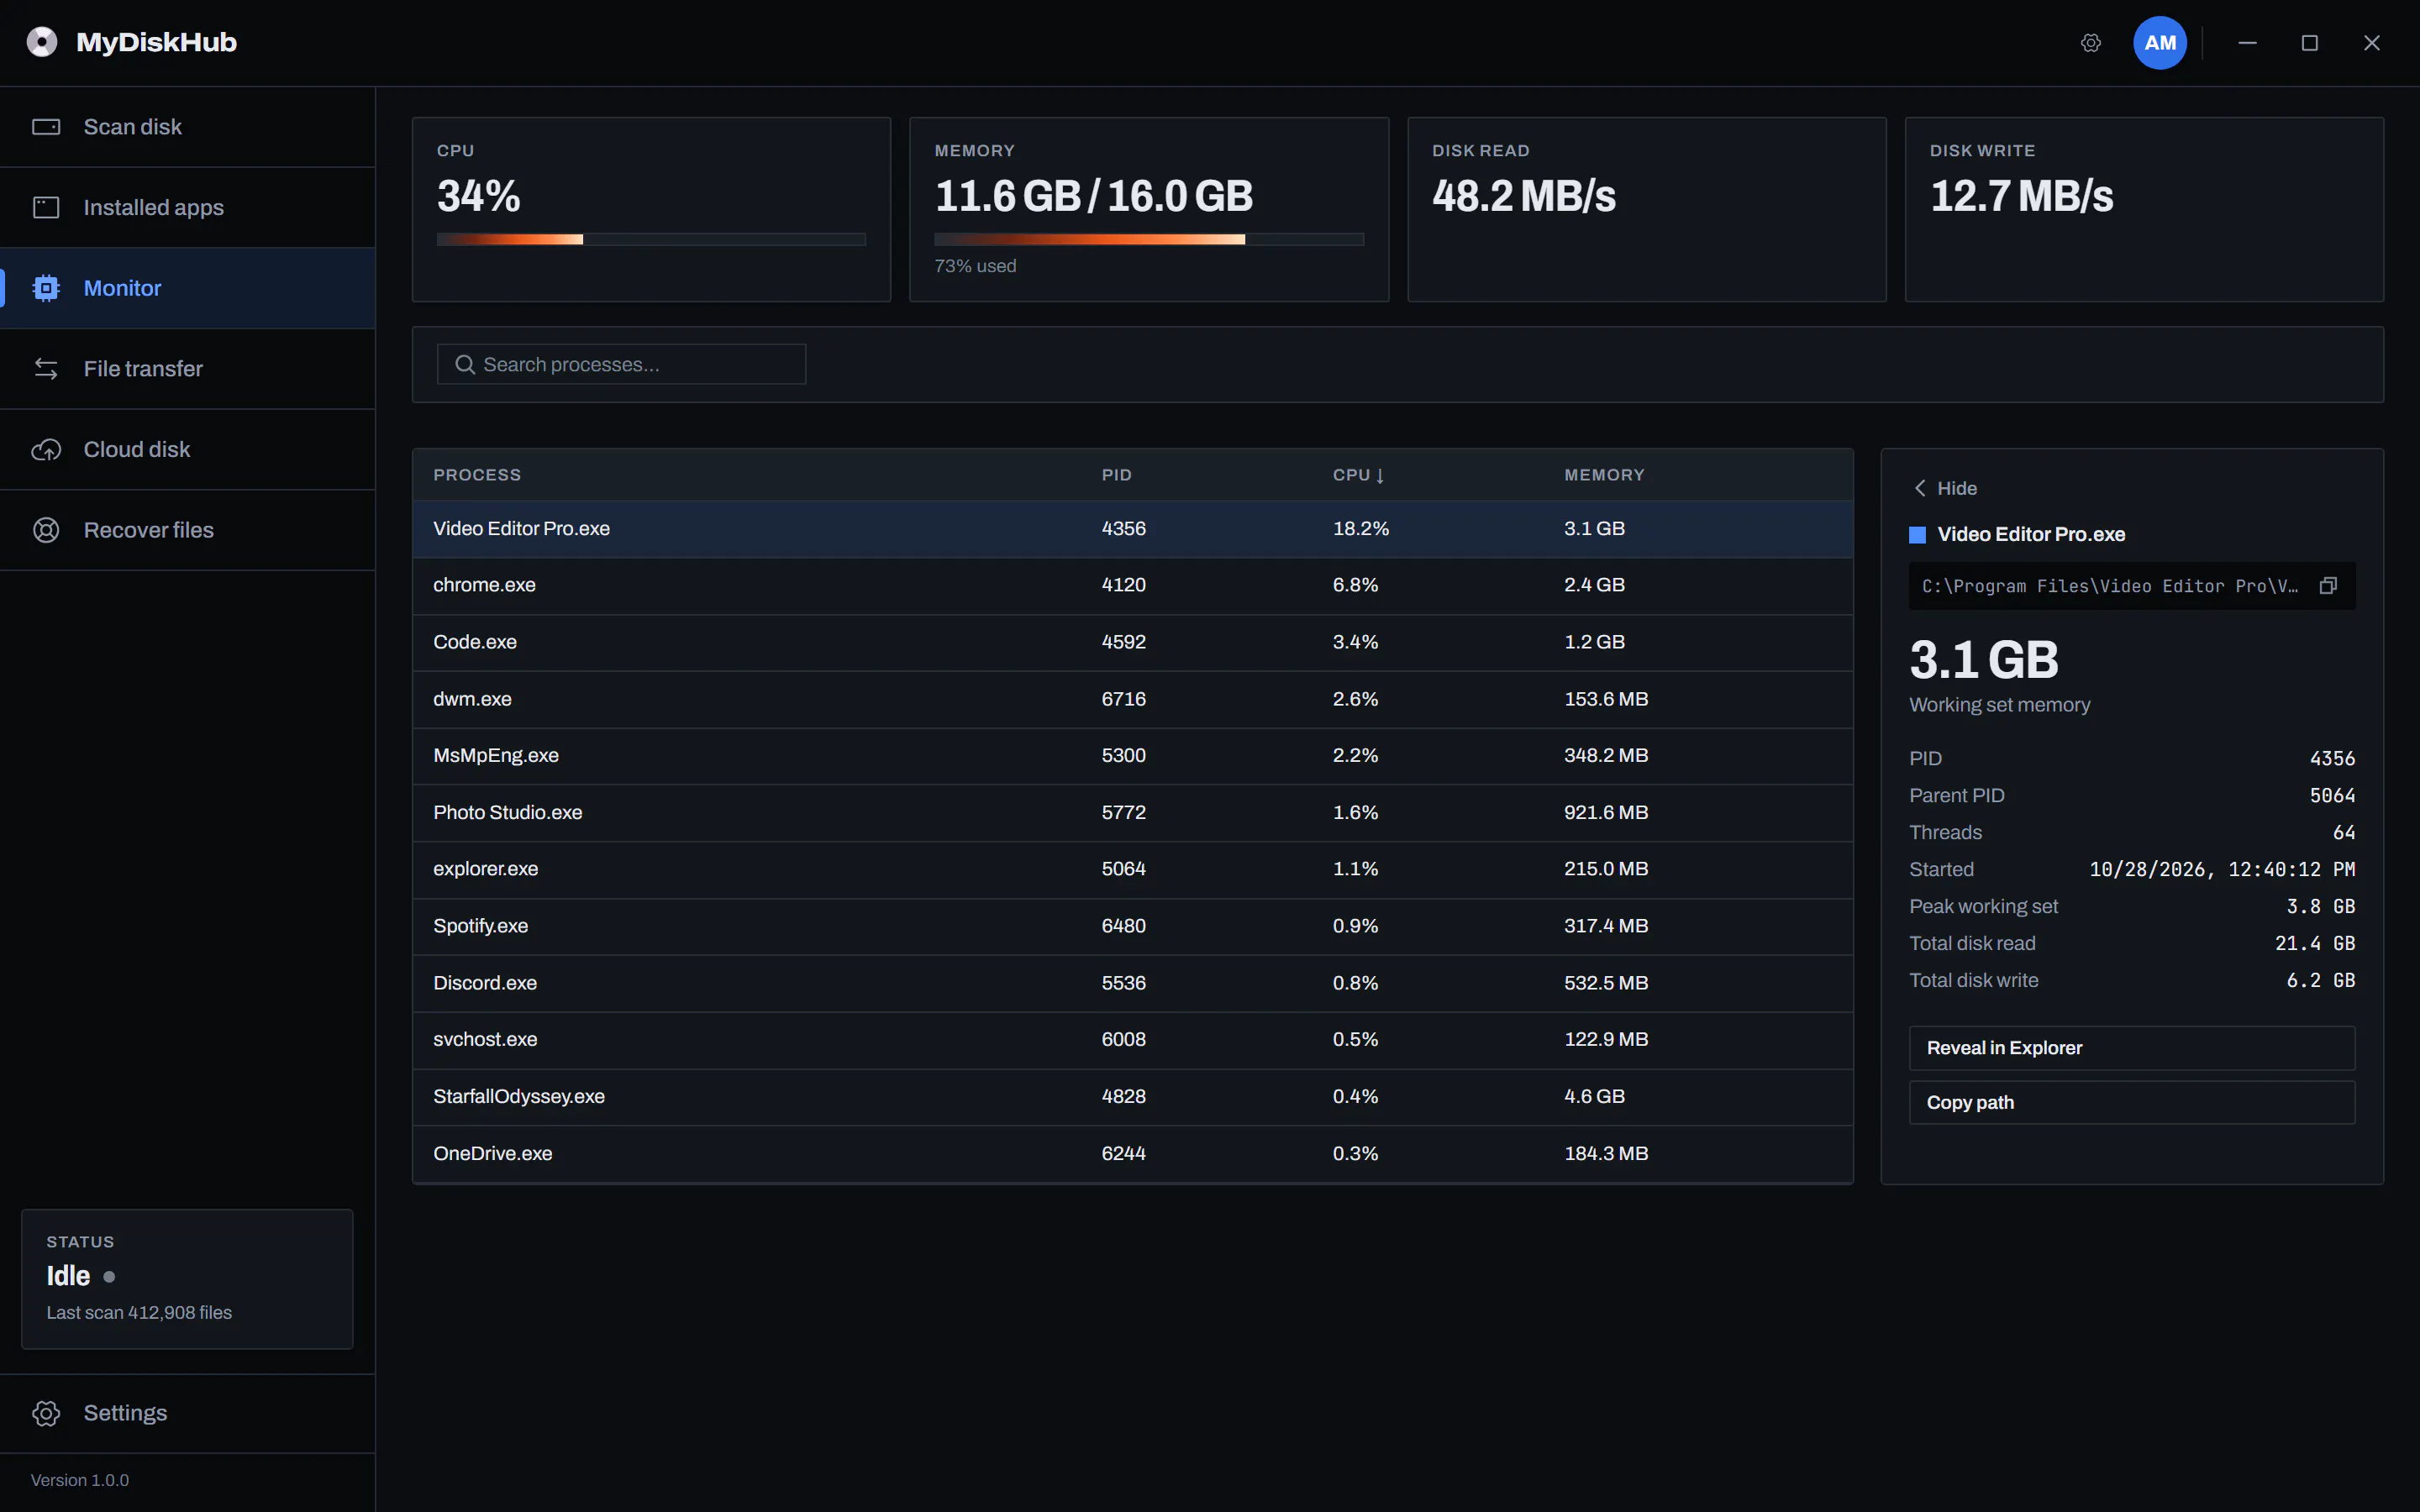This screenshot has height=1512, width=2420.
Task: Click the sidebar Settings gear icon
Action: (x=46, y=1413)
